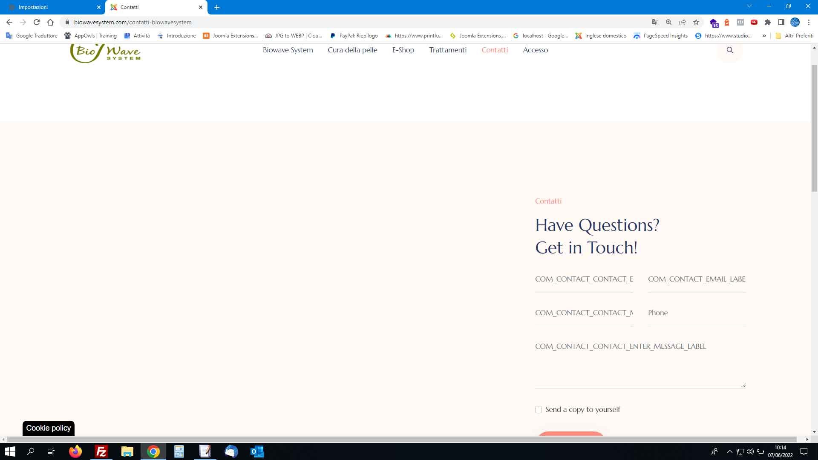818x460 pixels.
Task: Click the share page icon in the address bar
Action: pos(683,22)
